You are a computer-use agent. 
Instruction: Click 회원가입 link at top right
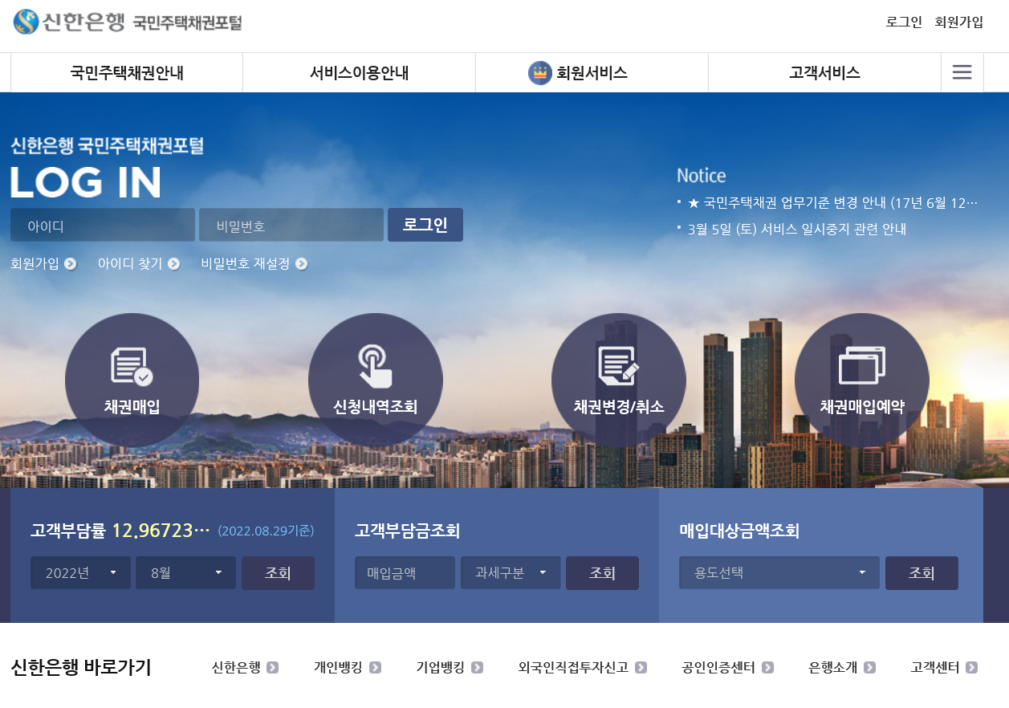click(959, 22)
